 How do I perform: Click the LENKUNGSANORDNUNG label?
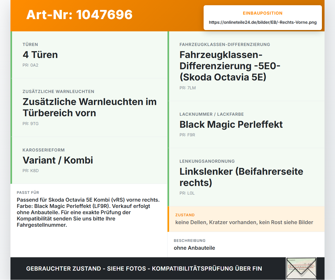207,161
